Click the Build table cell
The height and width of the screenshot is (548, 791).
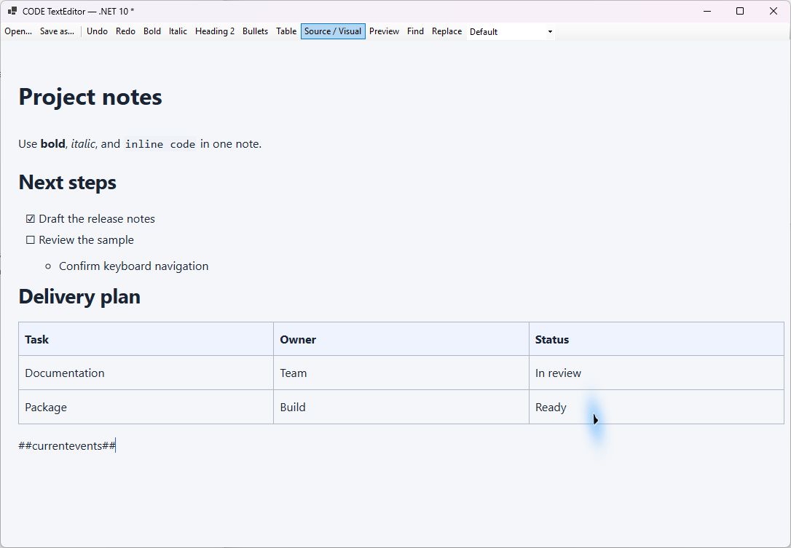[x=401, y=407]
